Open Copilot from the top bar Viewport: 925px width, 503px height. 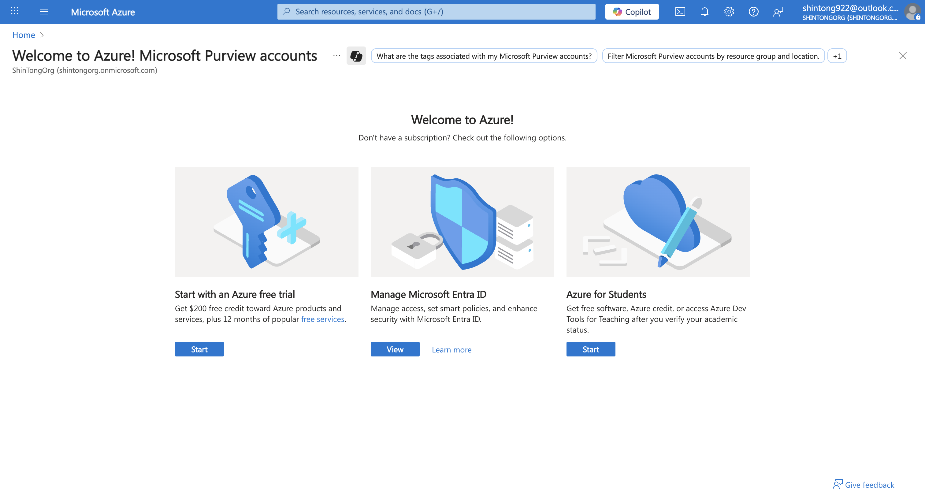(x=632, y=11)
